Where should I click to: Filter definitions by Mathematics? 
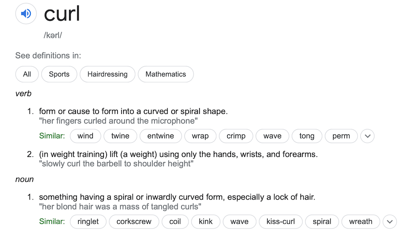166,74
